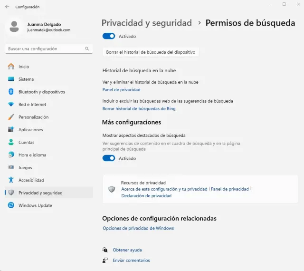Focus the Buscar una configuración search box

(x=45, y=48)
